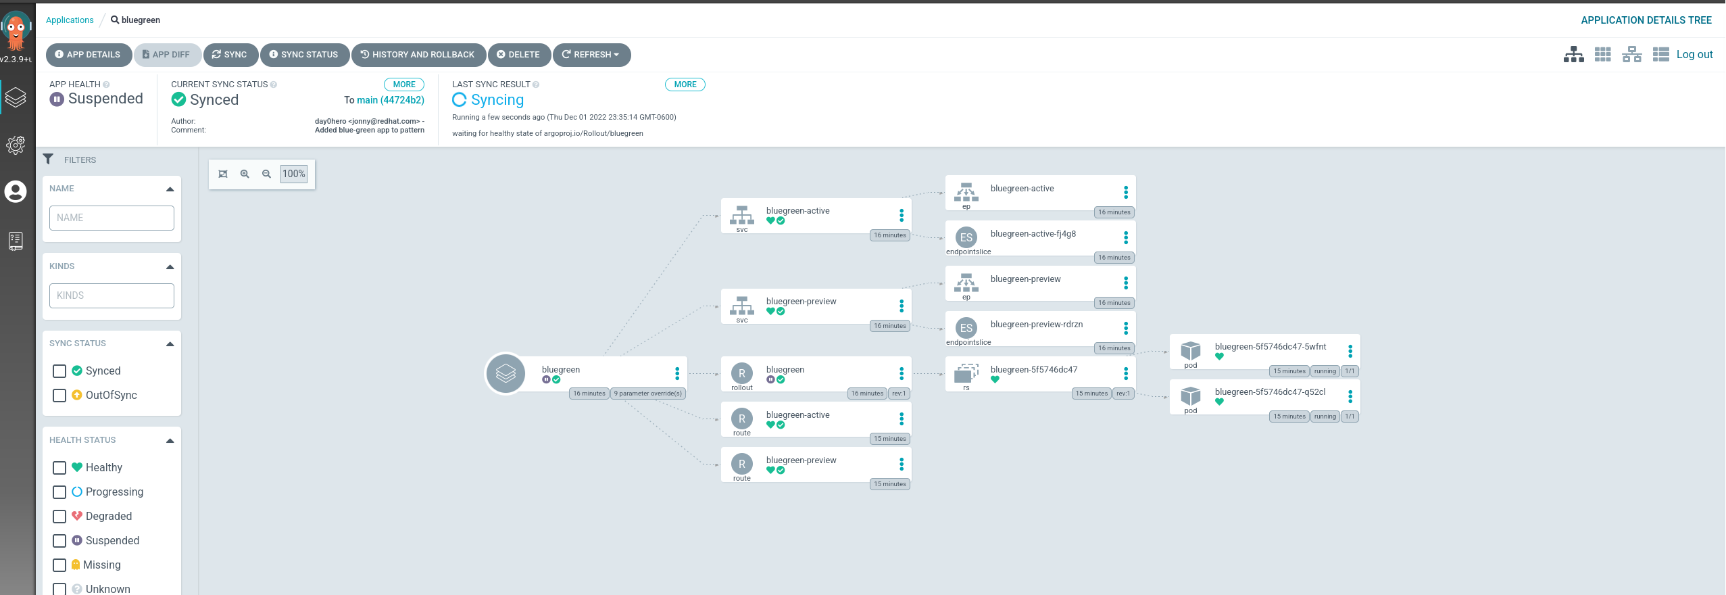The height and width of the screenshot is (595, 1726).
Task: Open menu for bluegreen-active route node
Action: (902, 419)
